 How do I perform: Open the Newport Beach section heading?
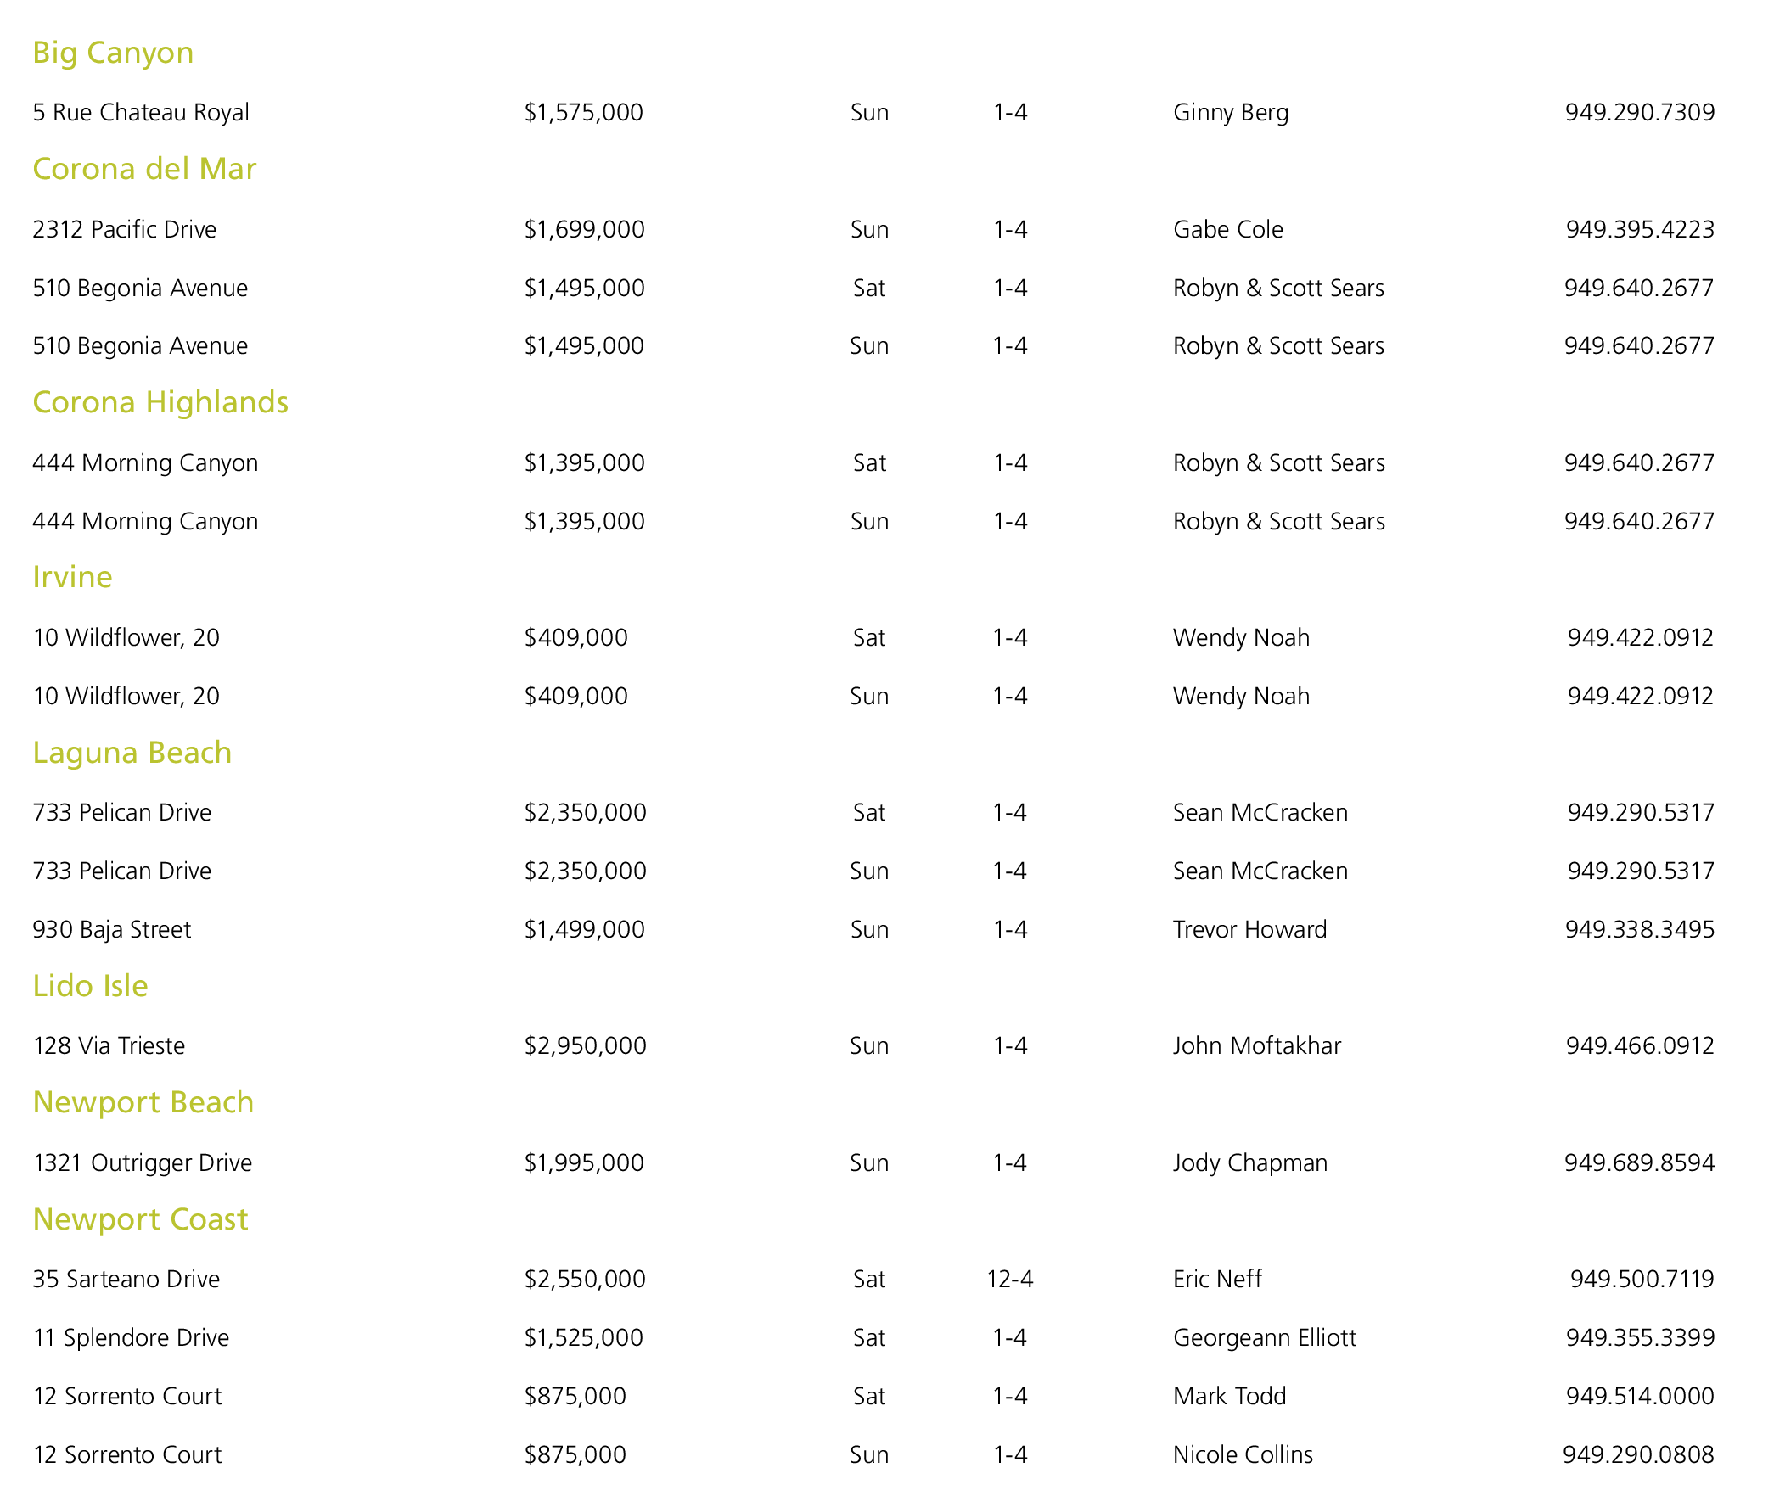tap(143, 1103)
